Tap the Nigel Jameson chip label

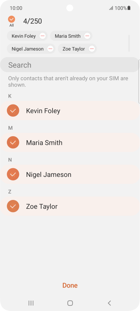point(27,49)
